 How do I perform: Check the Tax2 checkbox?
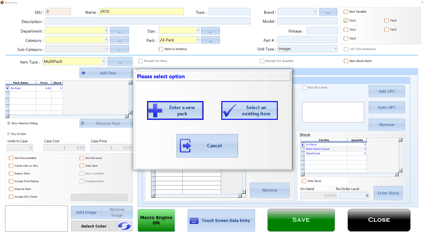(346, 29)
